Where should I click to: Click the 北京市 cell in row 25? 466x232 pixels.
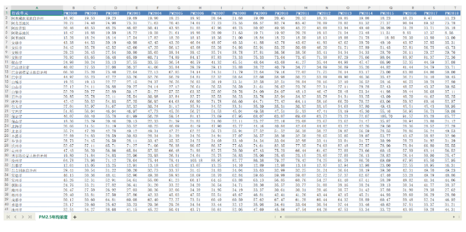[36, 131]
